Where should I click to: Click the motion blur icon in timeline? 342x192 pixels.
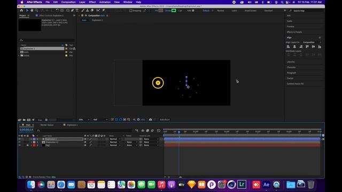tap(152, 131)
